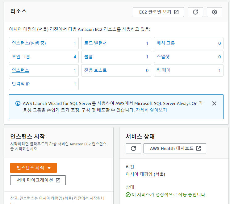Click the count 4 next to 보안 그룹
The image size is (230, 204).
(75, 57)
